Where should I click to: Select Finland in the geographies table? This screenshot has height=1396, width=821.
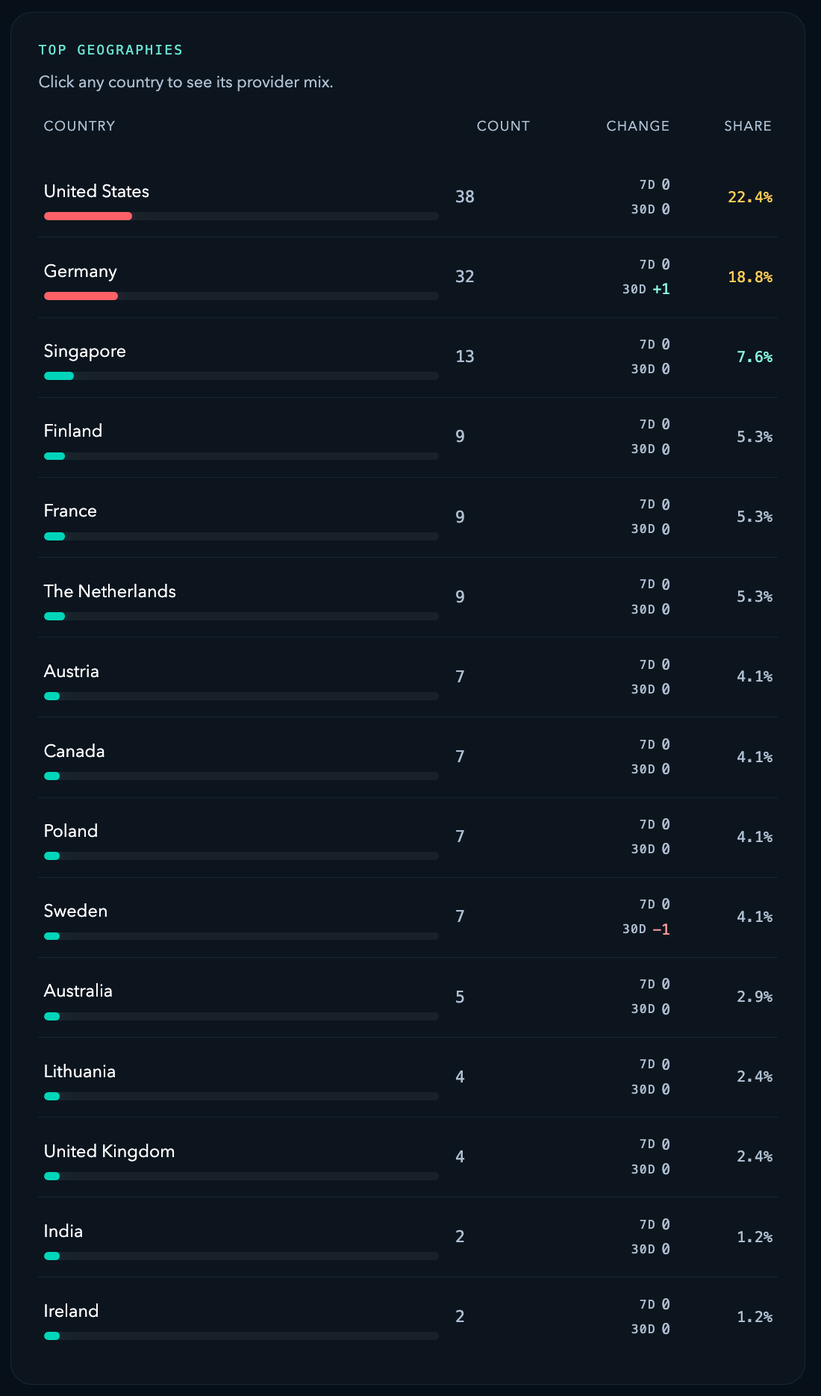[x=73, y=431]
